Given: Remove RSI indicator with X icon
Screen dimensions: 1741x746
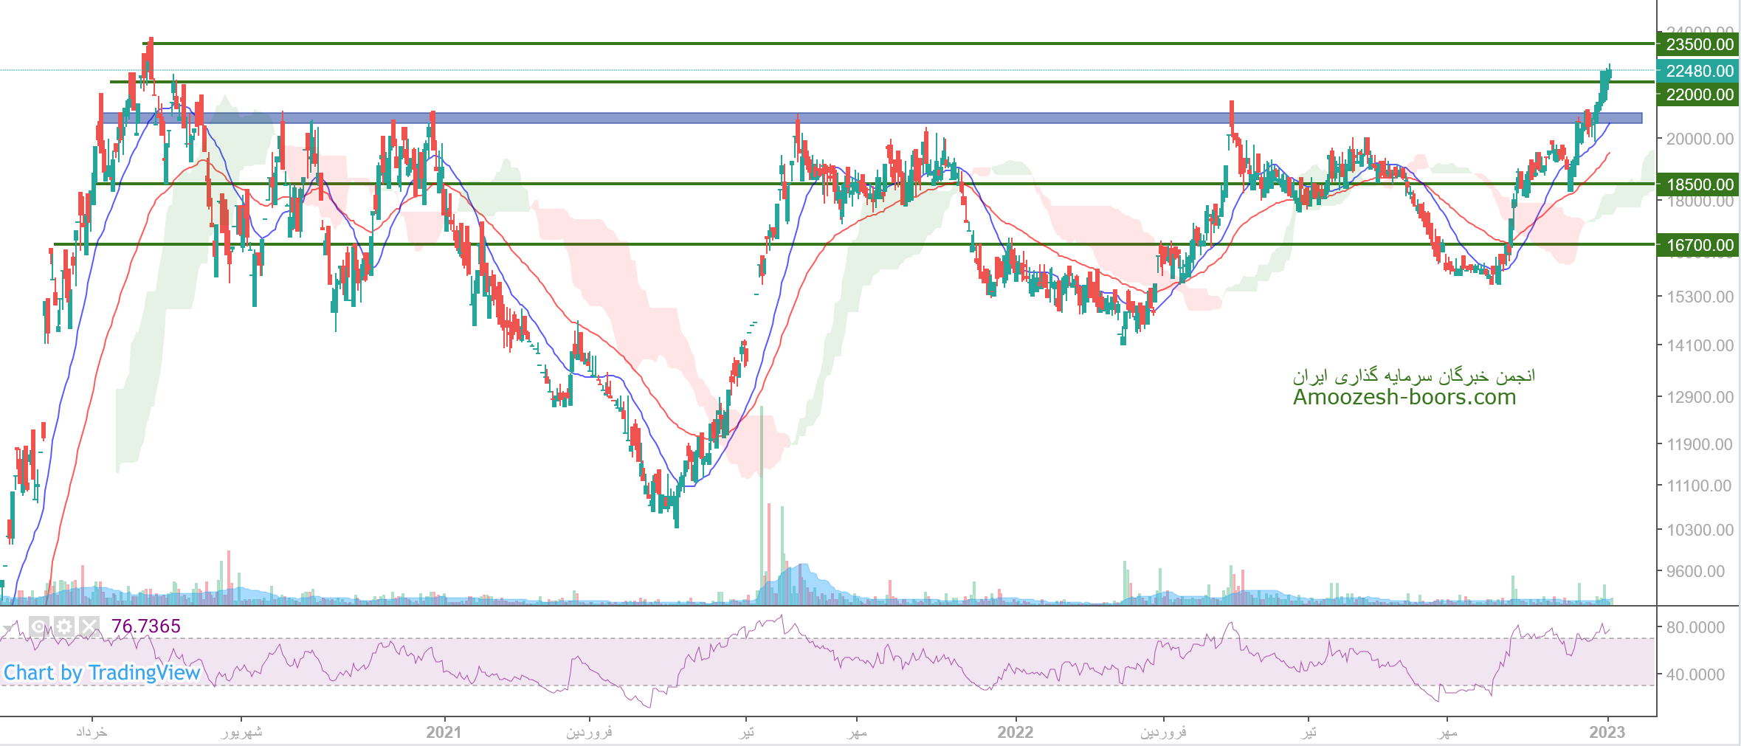Looking at the screenshot, I should [89, 627].
